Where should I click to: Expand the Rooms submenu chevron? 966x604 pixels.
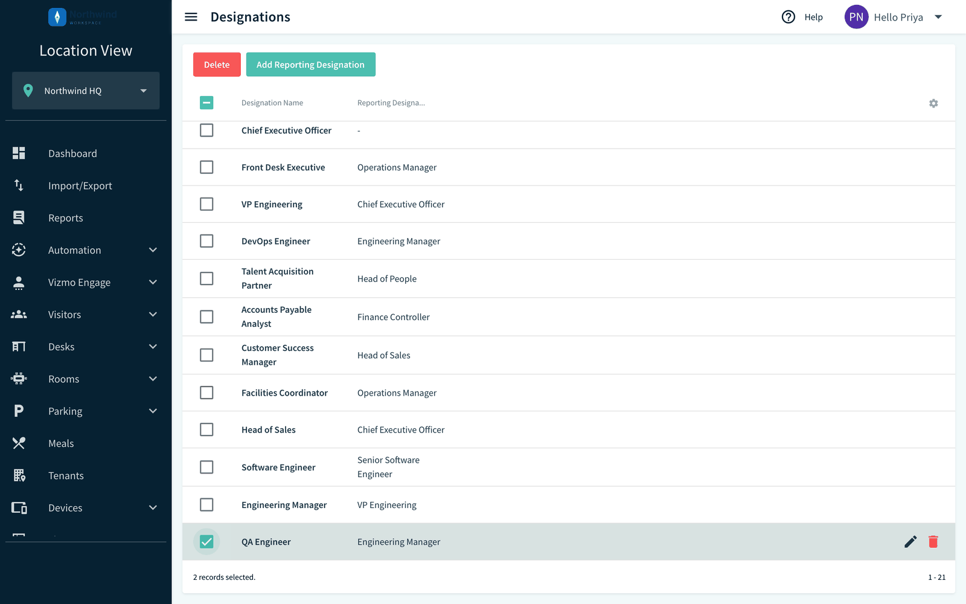(153, 379)
